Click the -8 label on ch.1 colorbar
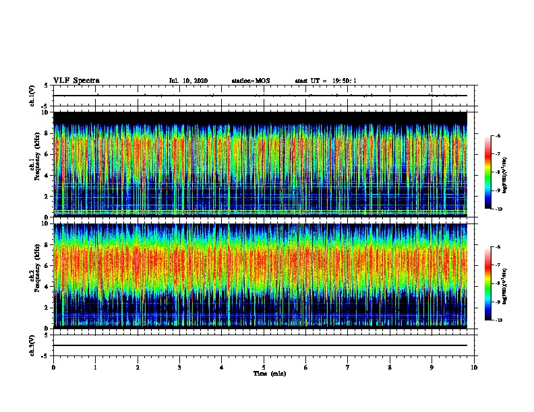The height and width of the screenshot is (412, 534). coord(498,172)
